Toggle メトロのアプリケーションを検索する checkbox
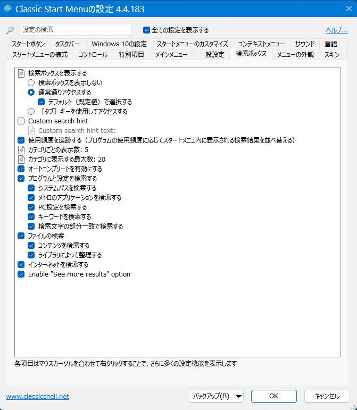This screenshot has width=357, height=410. [31, 198]
